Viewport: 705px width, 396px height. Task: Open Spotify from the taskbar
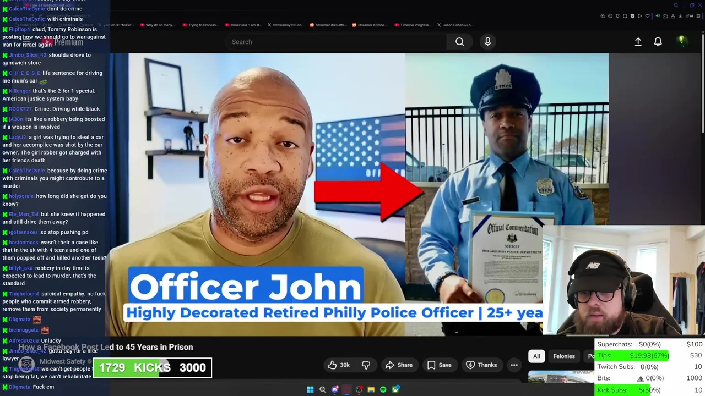click(x=383, y=389)
